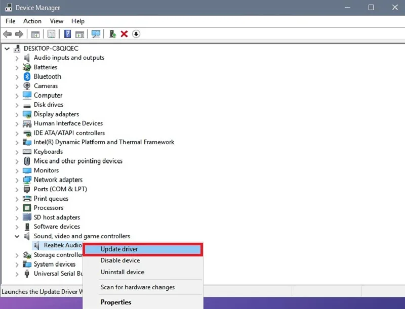
Task: Select the Keyboards tree item
Action: click(48, 152)
